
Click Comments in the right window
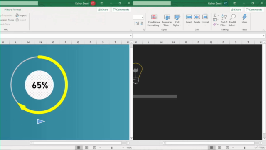click(254, 10)
